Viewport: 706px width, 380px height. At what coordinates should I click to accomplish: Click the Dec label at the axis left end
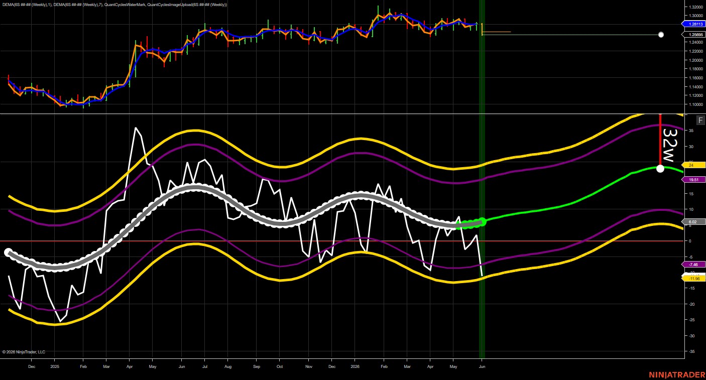(x=32, y=366)
